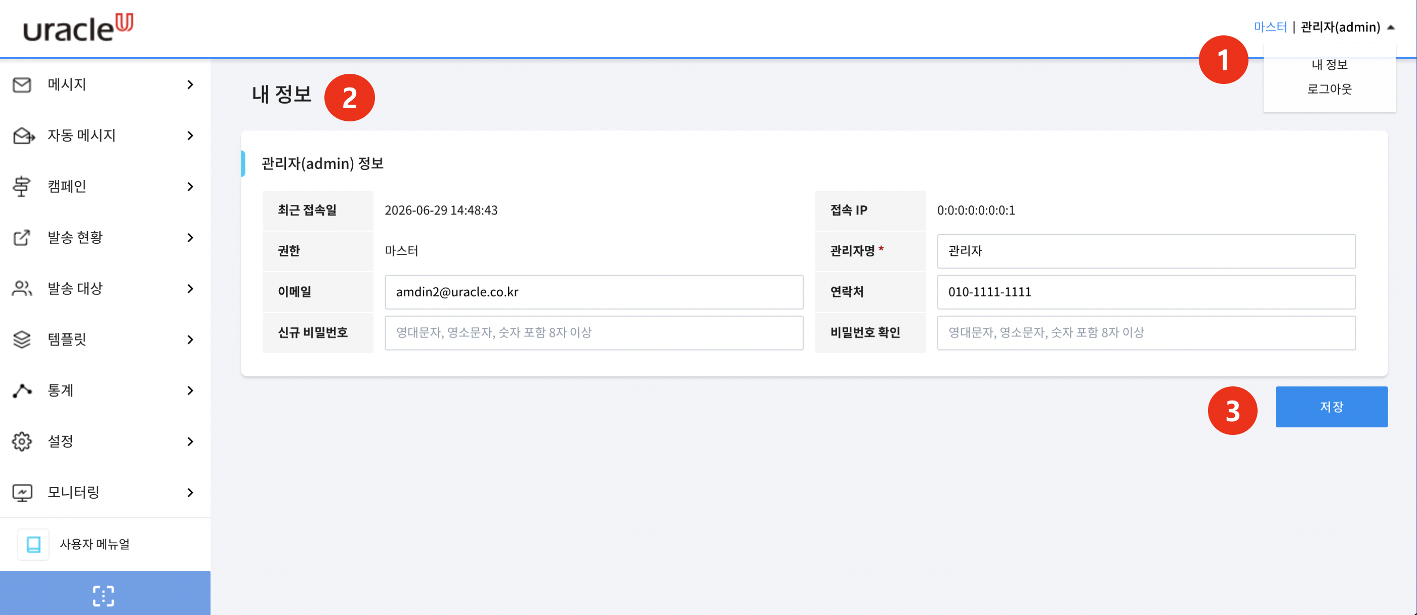Click the 자동 메시지 open-envelope icon
Image resolution: width=1417 pixels, height=615 pixels.
coord(23,135)
